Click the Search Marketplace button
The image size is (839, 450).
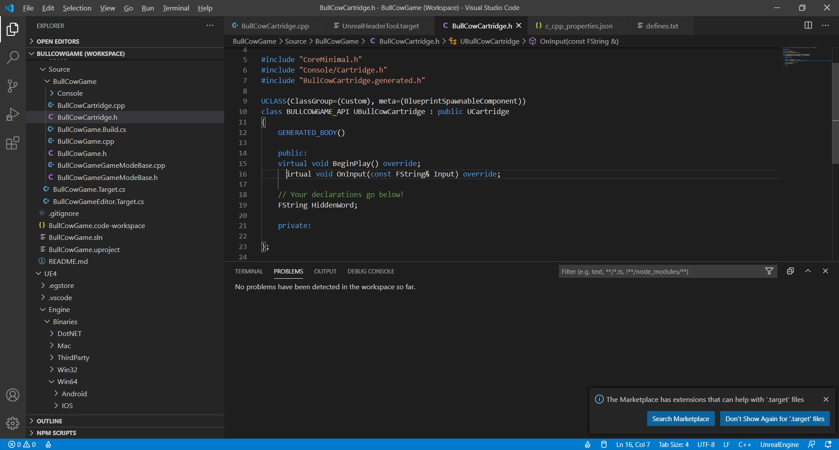coord(680,419)
